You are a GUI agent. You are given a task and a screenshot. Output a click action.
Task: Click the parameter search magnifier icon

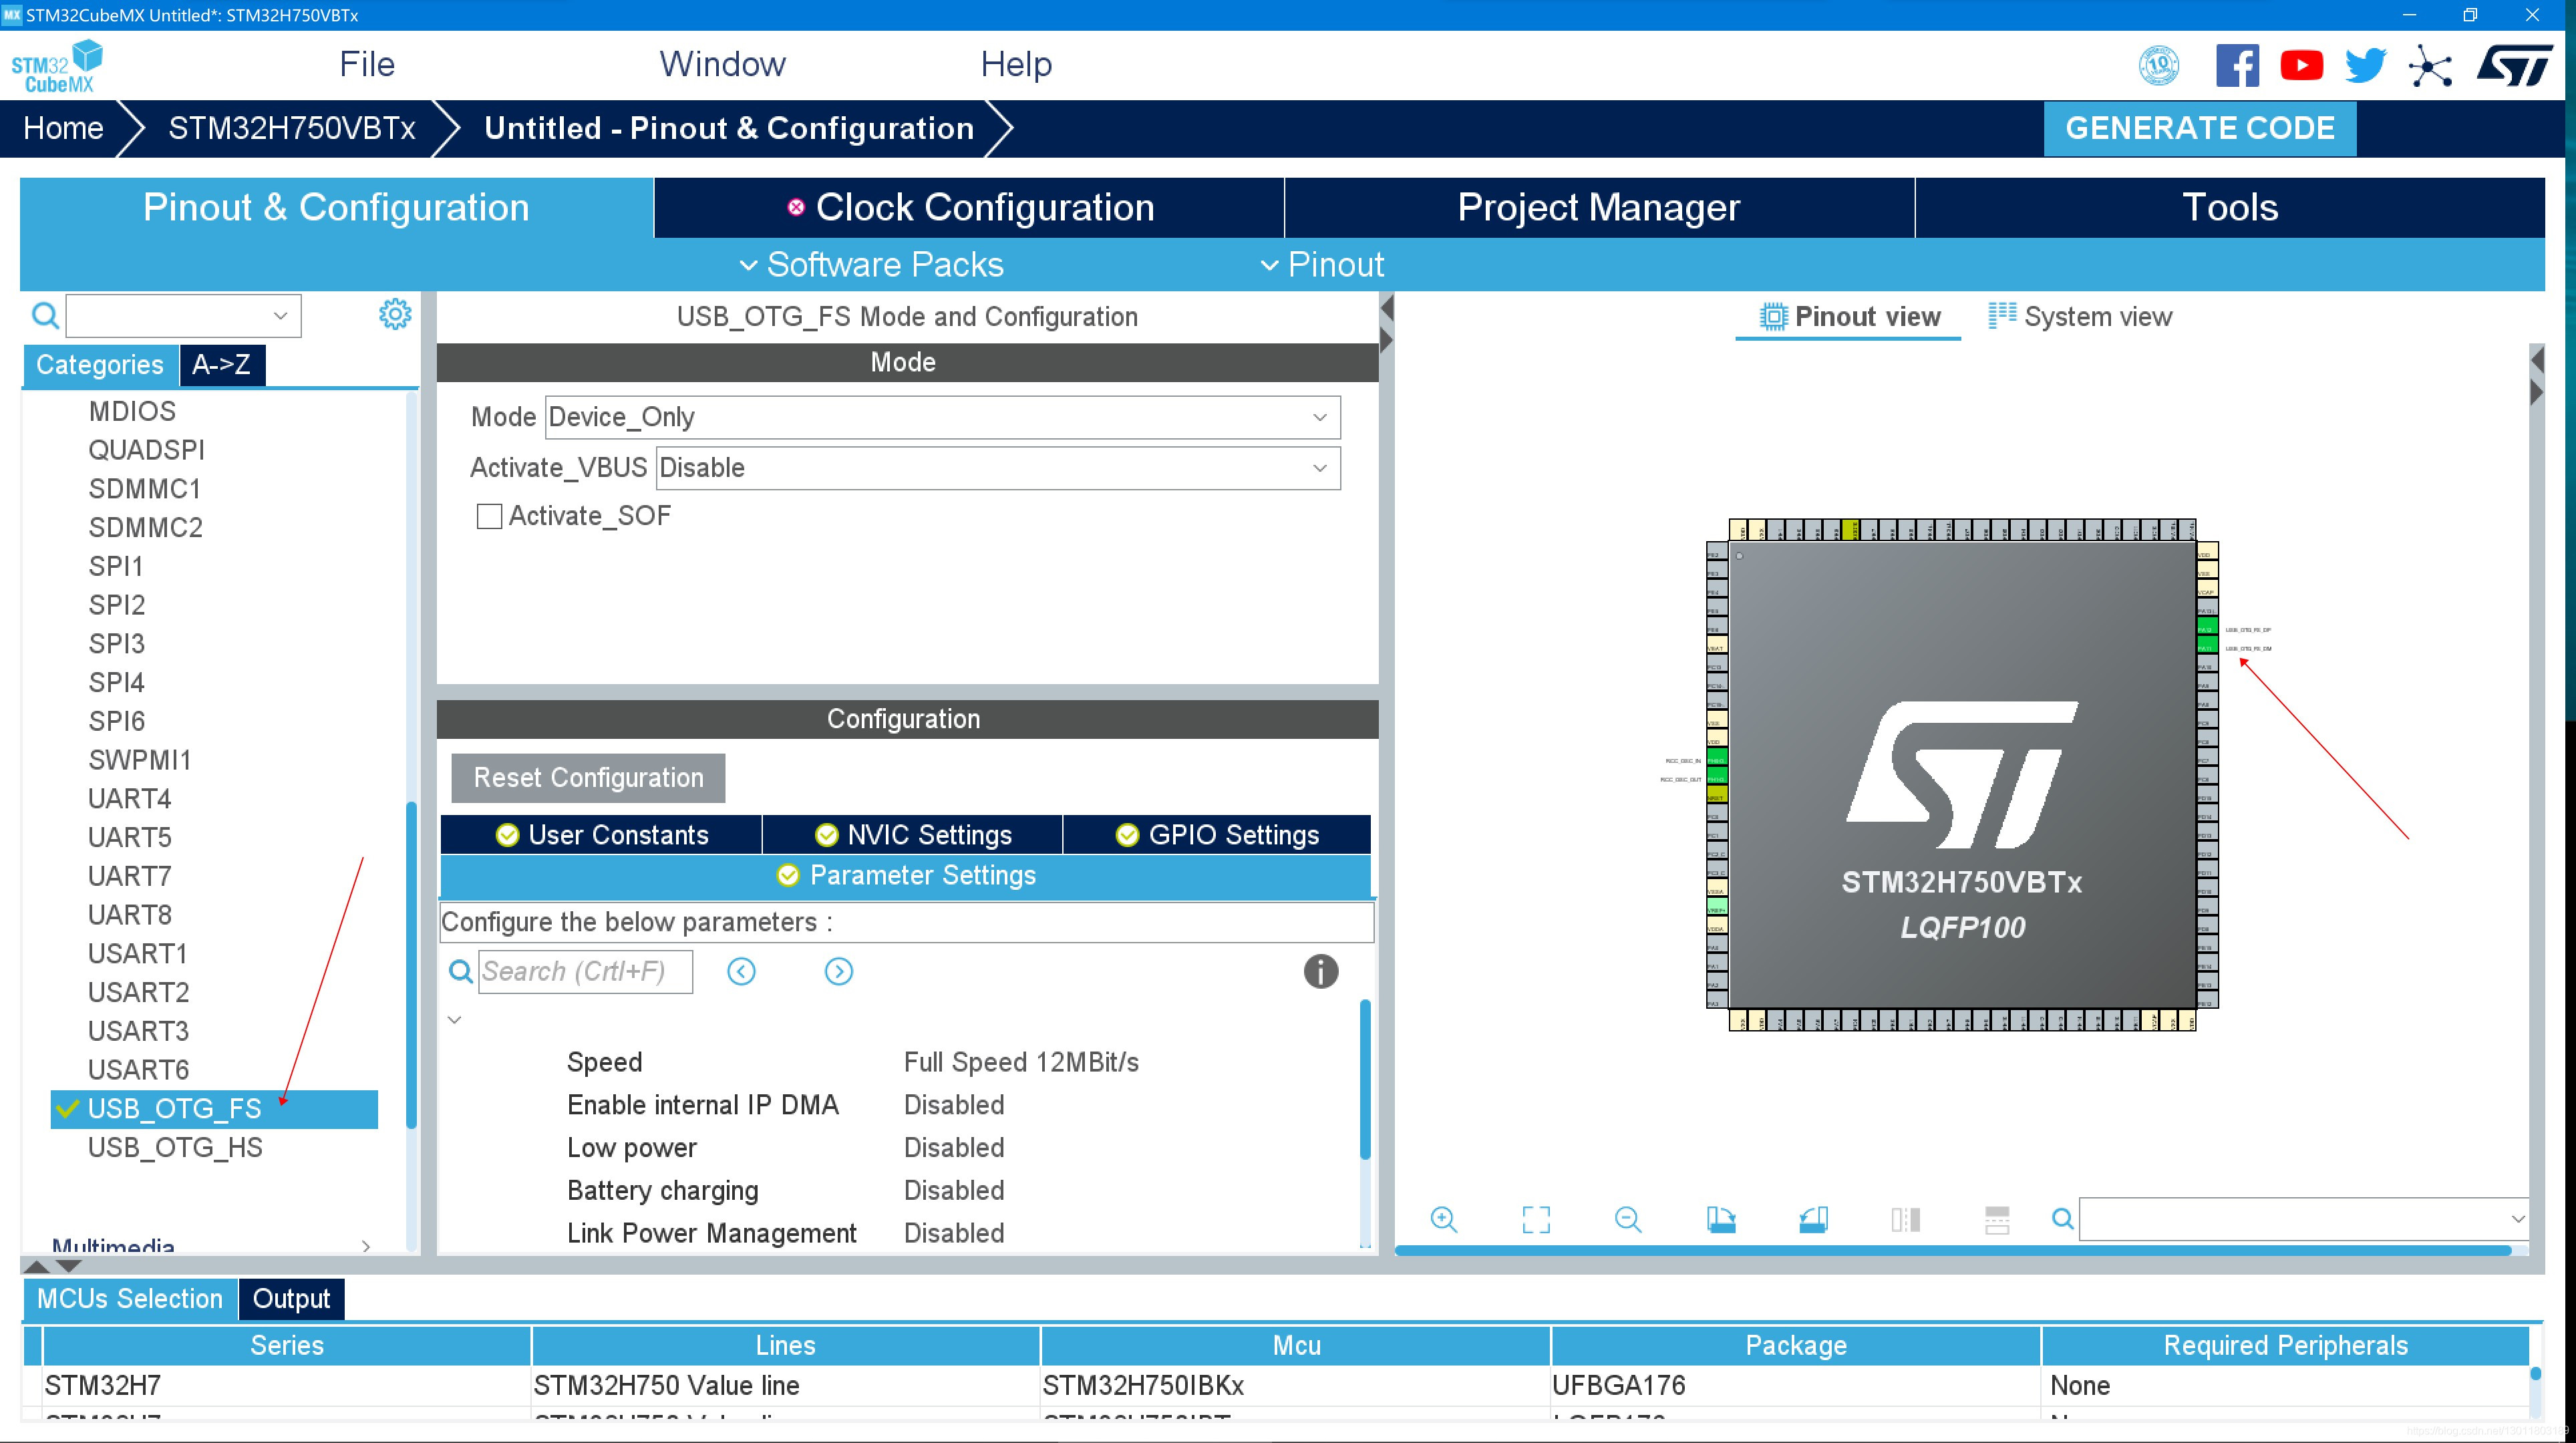pyautogui.click(x=460, y=971)
